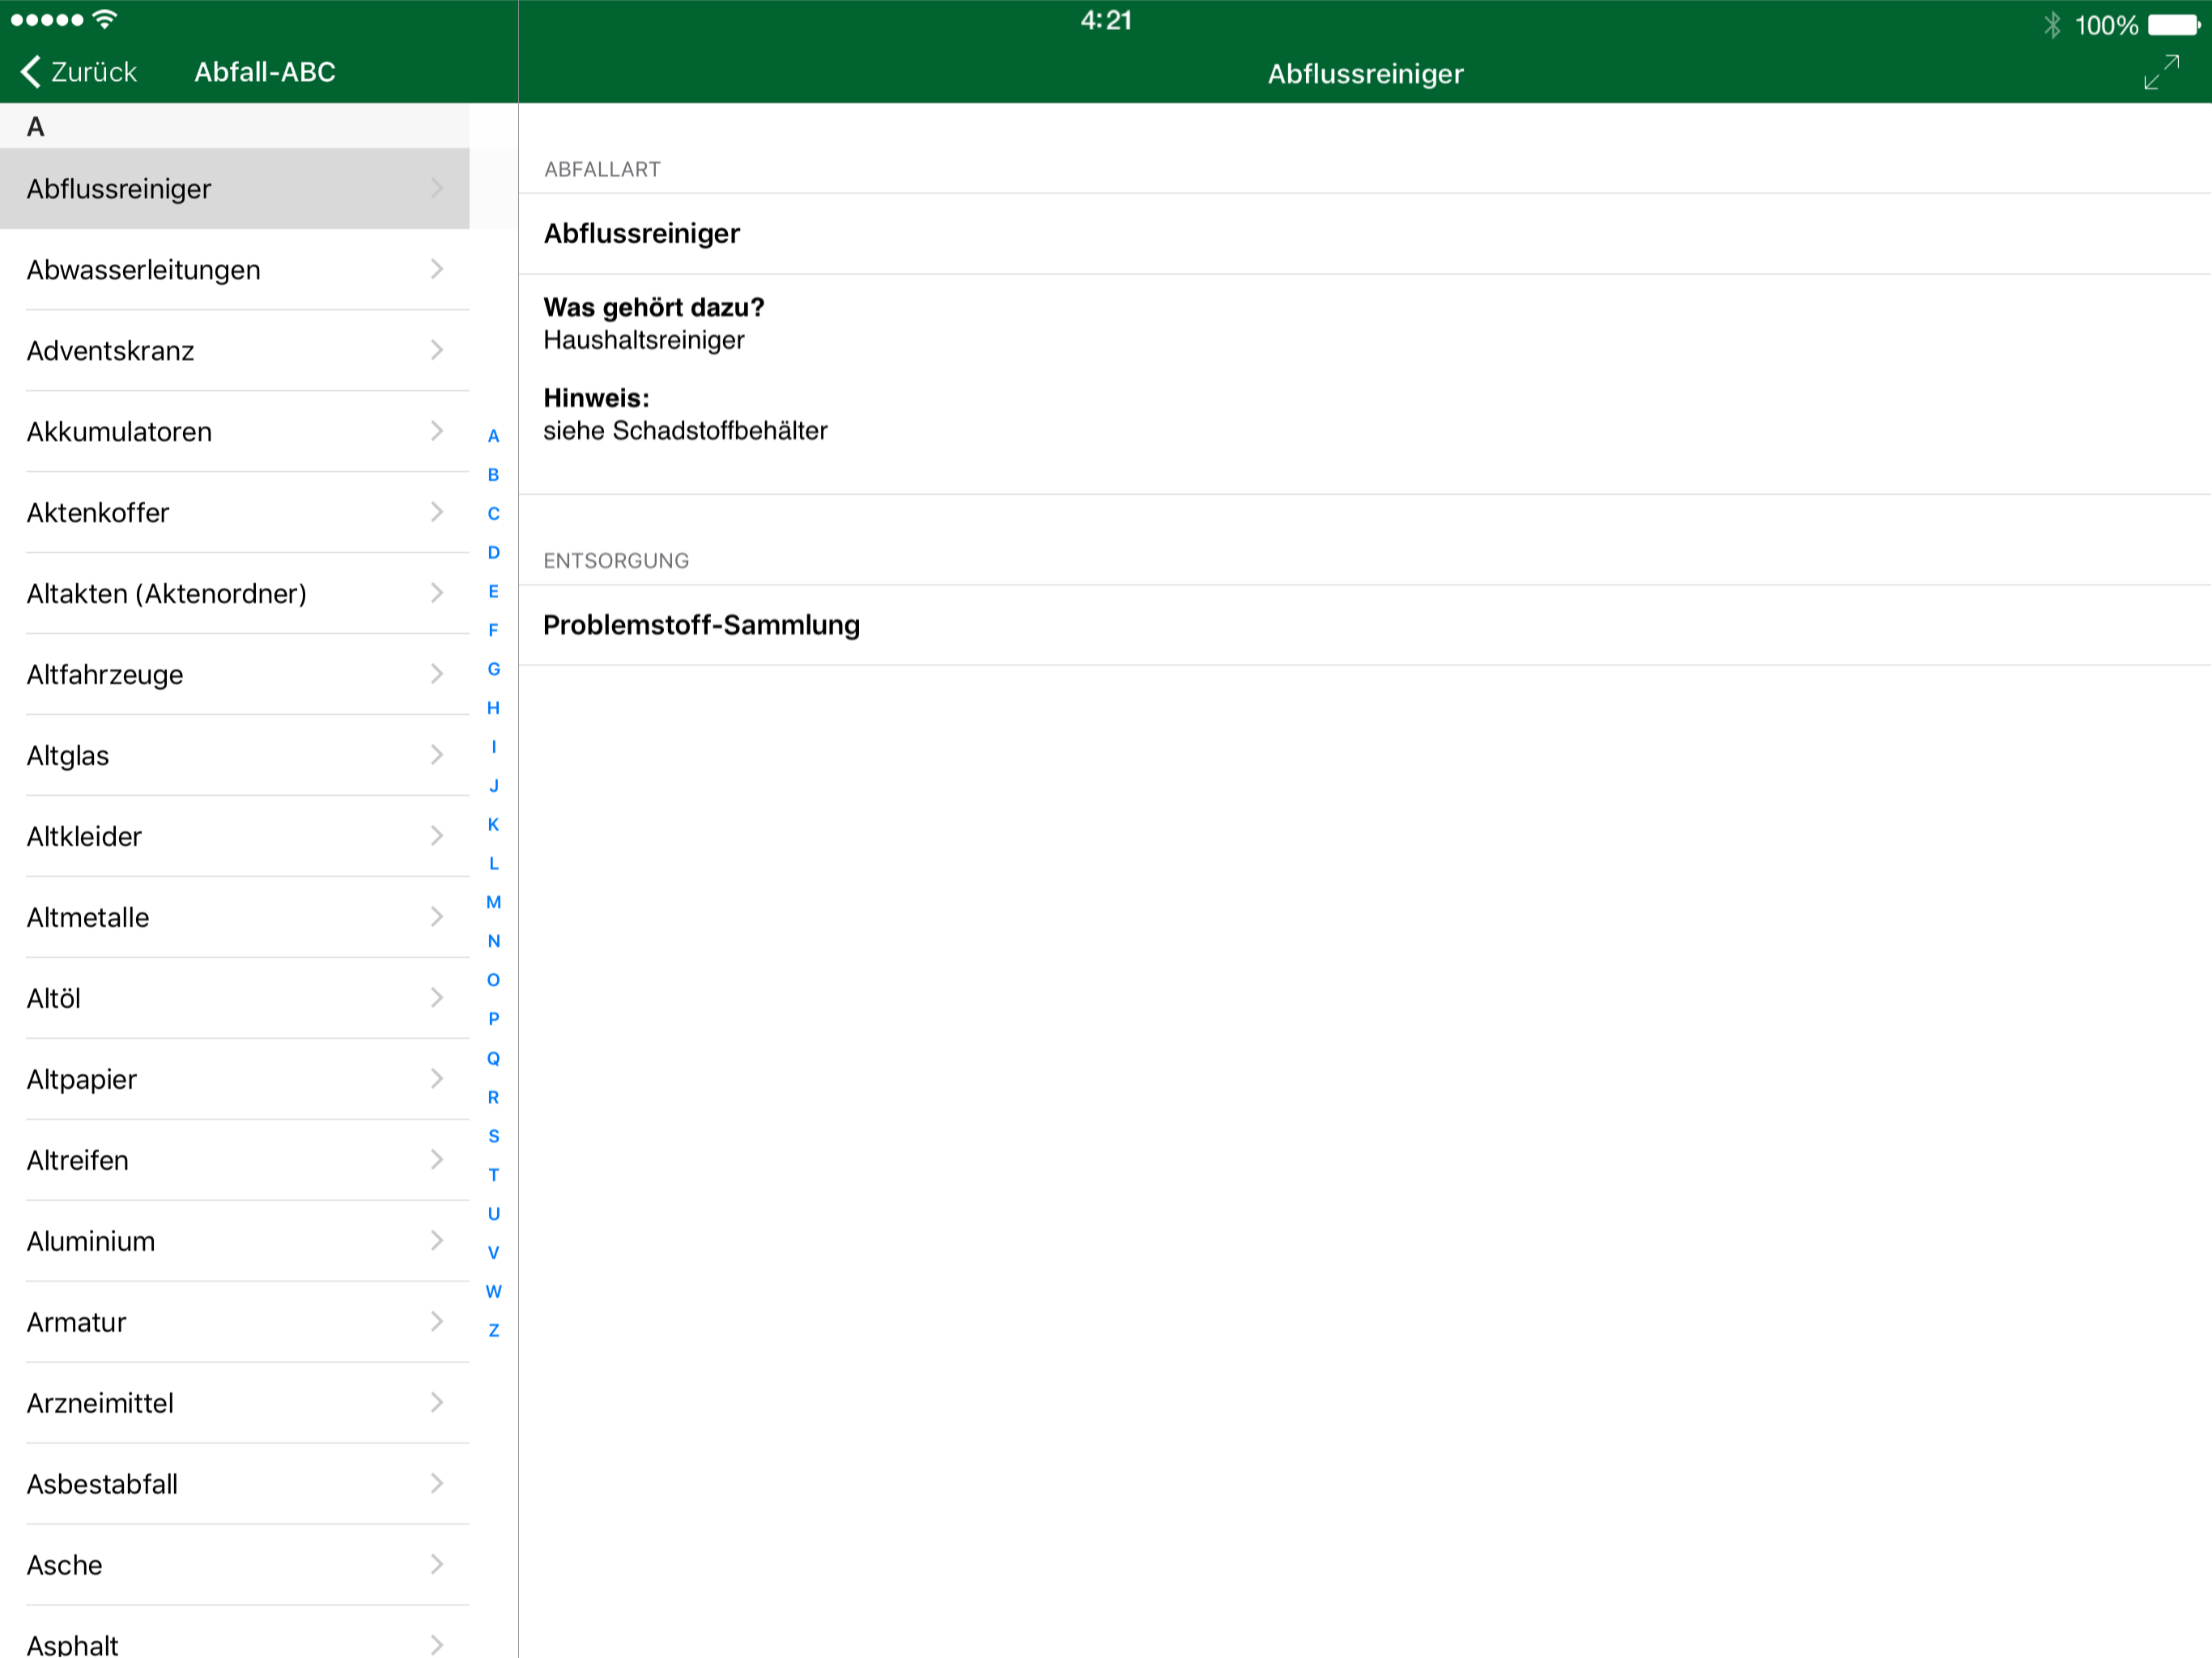Jump to letter H in index
Image resolution: width=2212 pixels, height=1658 pixels.
493,709
